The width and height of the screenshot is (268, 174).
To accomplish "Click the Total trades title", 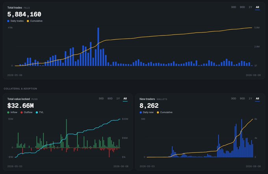I will [x=15, y=8].
